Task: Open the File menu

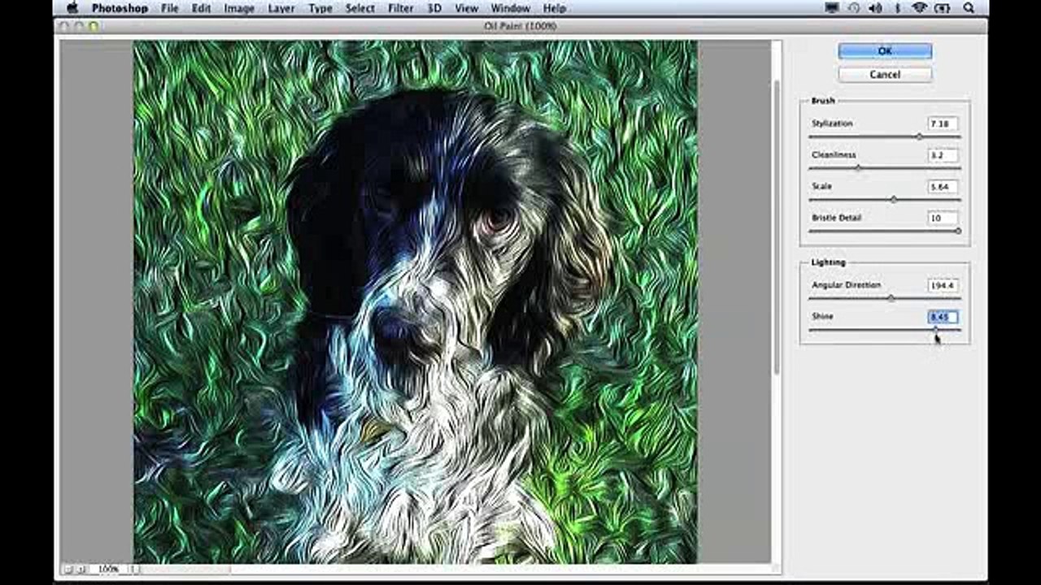Action: pos(169,8)
